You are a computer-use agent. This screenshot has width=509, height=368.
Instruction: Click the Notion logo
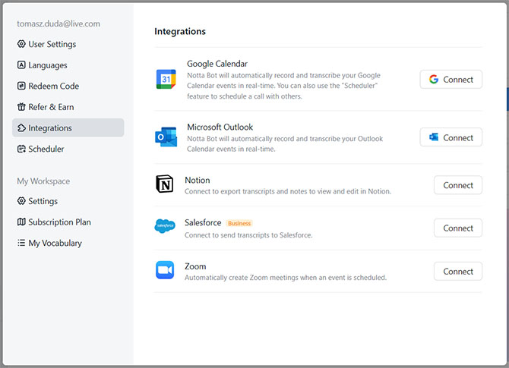(x=165, y=184)
